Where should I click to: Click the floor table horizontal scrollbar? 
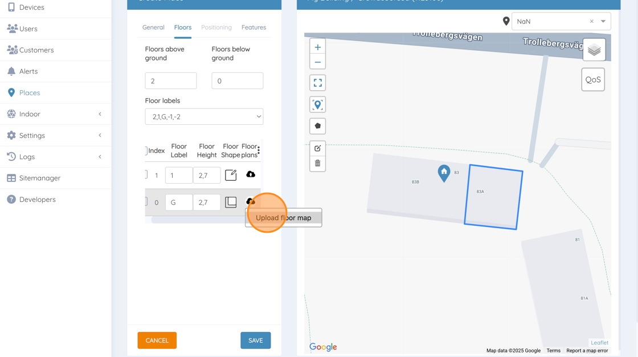(x=198, y=220)
